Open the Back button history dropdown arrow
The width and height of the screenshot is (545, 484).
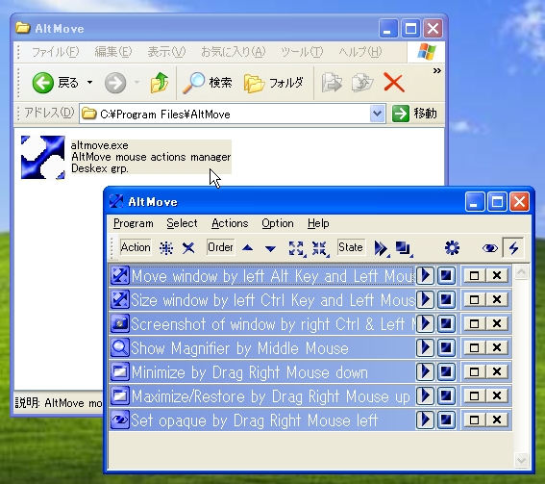click(89, 83)
